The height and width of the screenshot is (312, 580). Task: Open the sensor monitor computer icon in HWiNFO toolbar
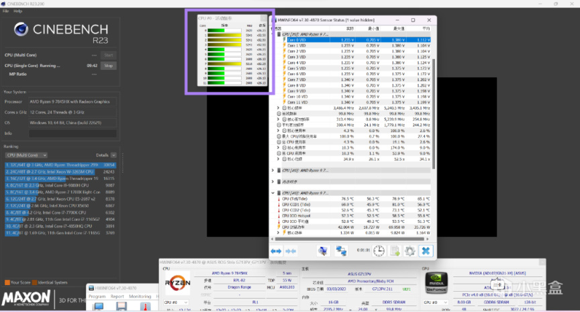click(323, 251)
